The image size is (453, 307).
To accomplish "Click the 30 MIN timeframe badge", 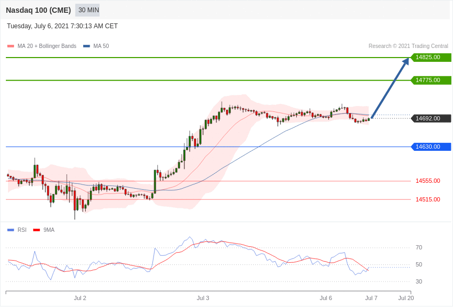I will [87, 10].
